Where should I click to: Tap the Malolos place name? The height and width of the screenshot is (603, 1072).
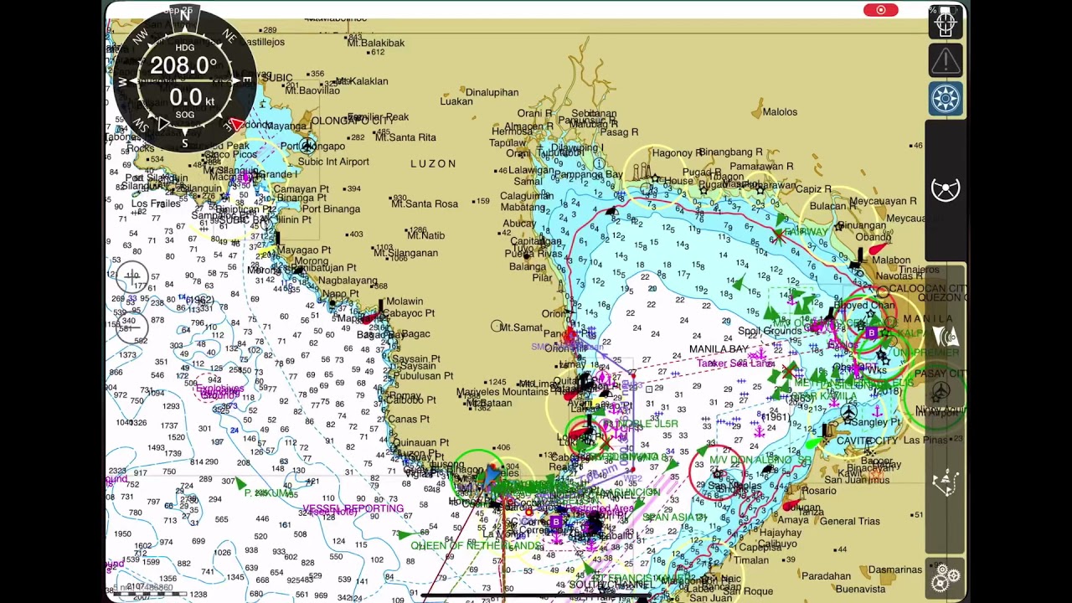coord(780,111)
